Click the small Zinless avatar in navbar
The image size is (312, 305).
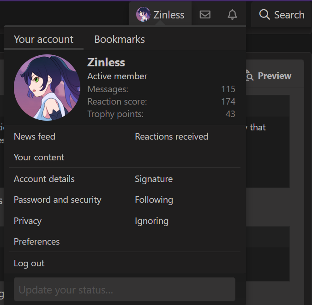[x=143, y=15]
